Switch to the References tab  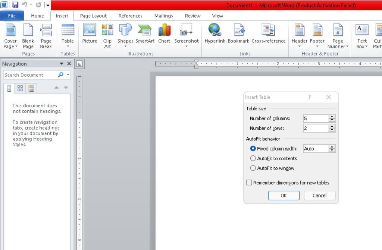[x=130, y=16]
